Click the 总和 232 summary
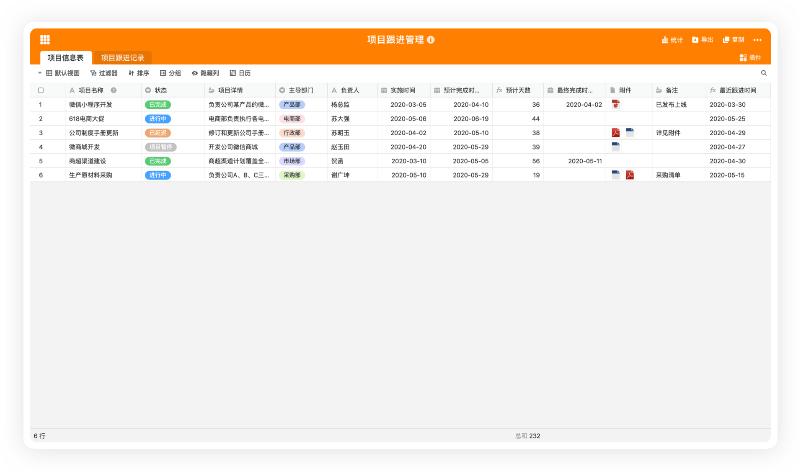Image resolution: width=801 pixels, height=474 pixels. [x=527, y=436]
